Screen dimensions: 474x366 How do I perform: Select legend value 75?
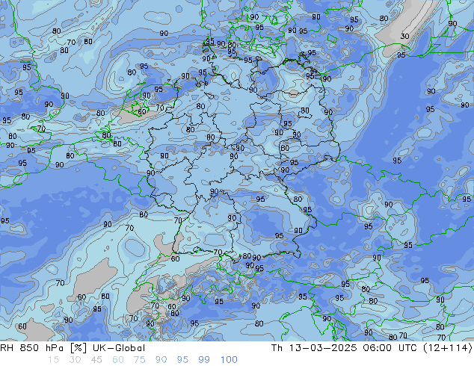(x=139, y=360)
